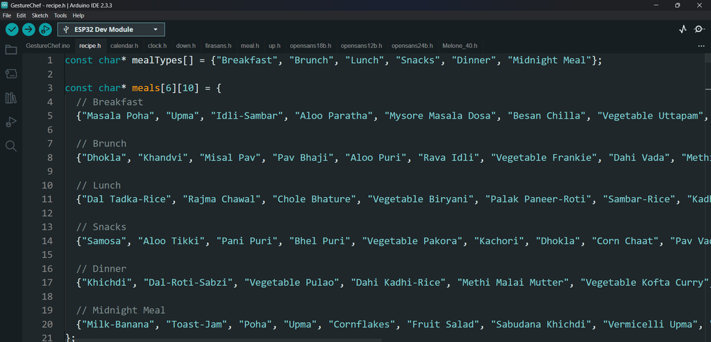711x342 pixels.
Task: Open the Search magnifier sidebar panel
Action: pos(11,146)
